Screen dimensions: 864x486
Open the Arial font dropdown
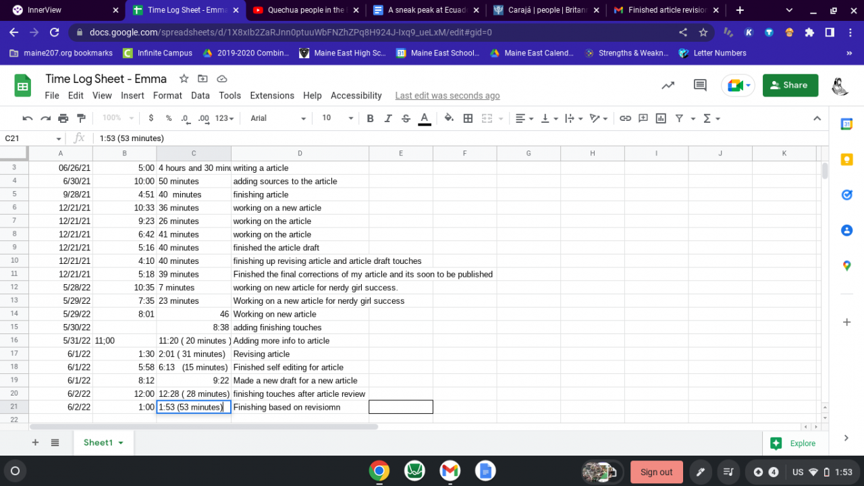pos(278,118)
